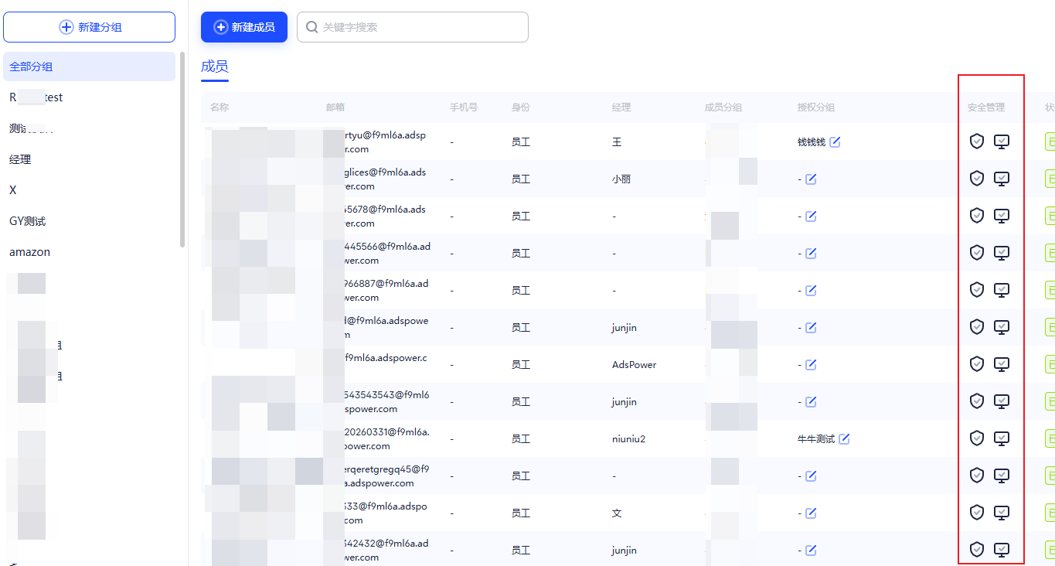
Task: Click shield icon in erqeretgregq45@ email row
Action: pos(977,476)
